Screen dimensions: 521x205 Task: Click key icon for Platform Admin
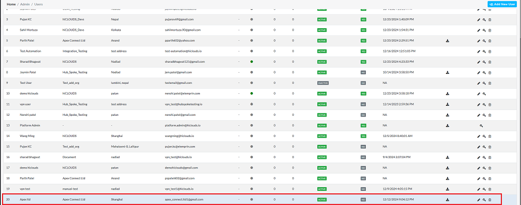(x=481, y=125)
